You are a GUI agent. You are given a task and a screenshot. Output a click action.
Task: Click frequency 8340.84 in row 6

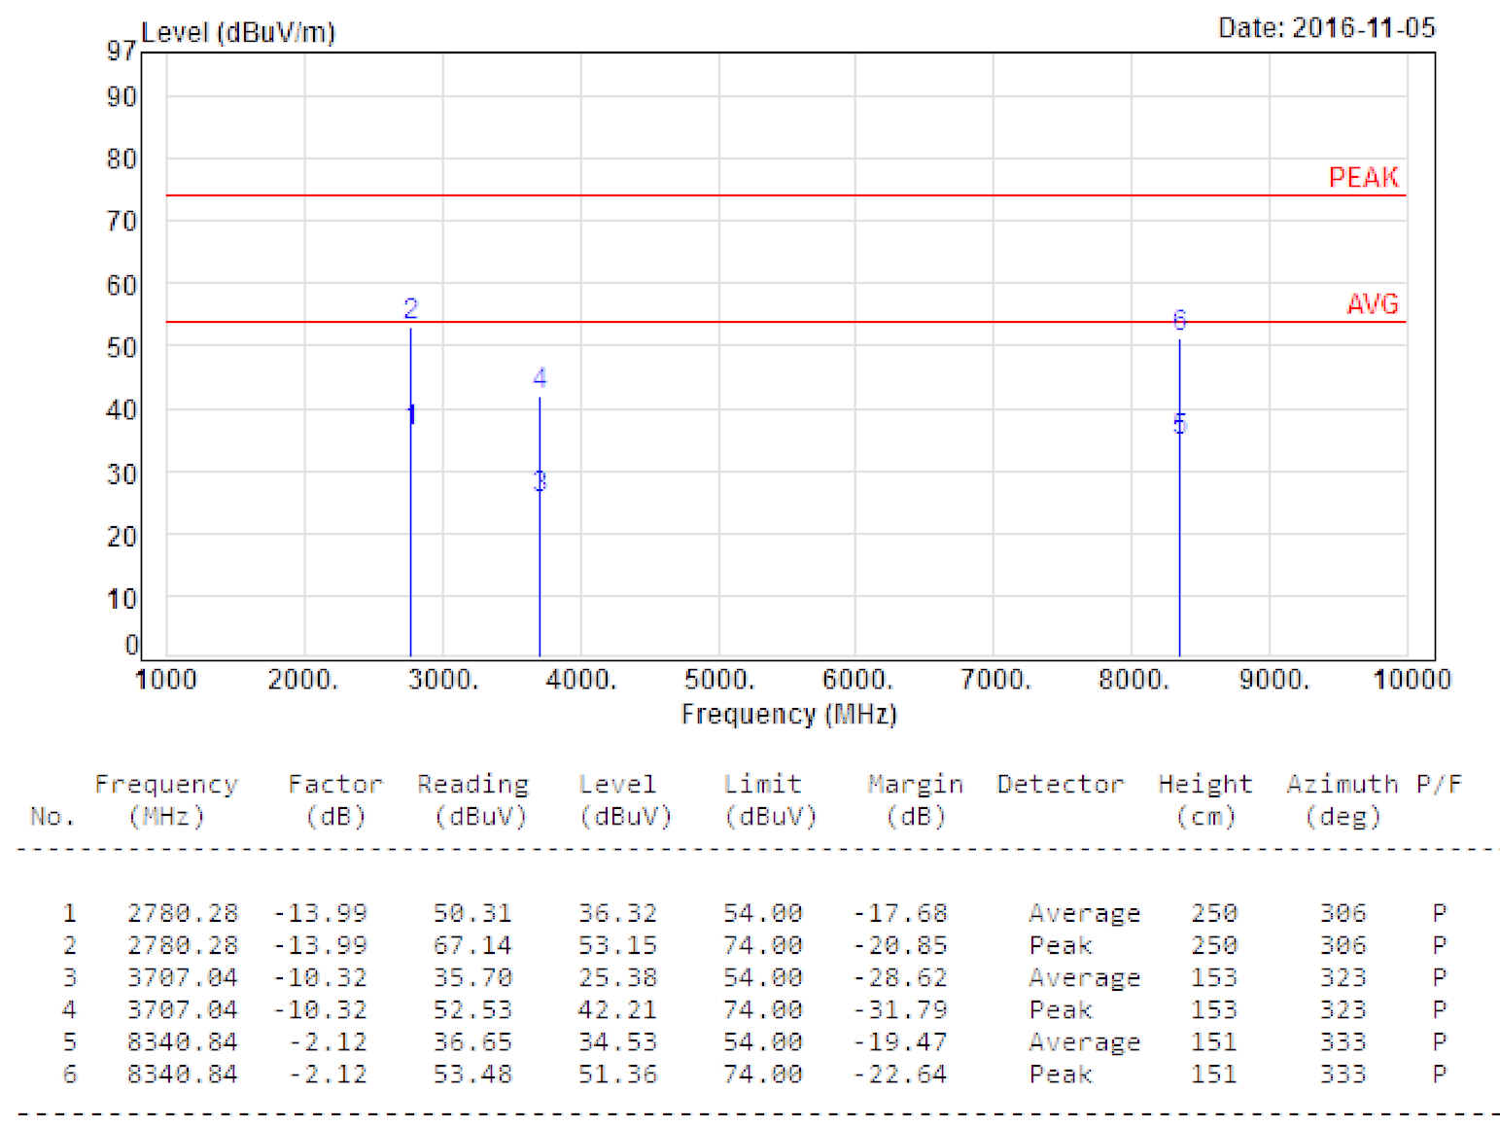pos(183,1074)
